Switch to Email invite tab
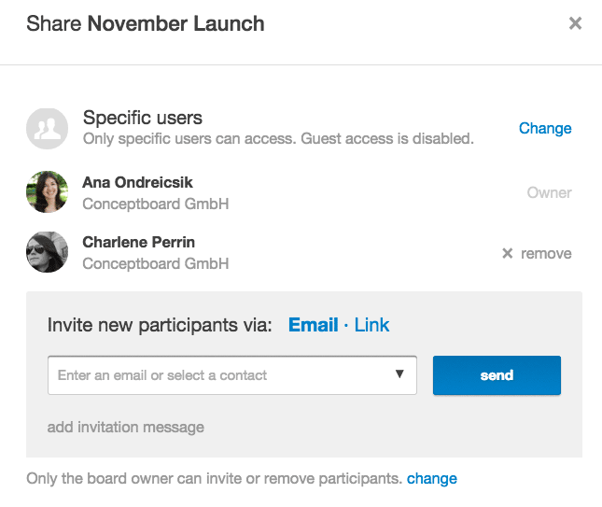Screen dimensions: 602x507 pyautogui.click(x=313, y=325)
